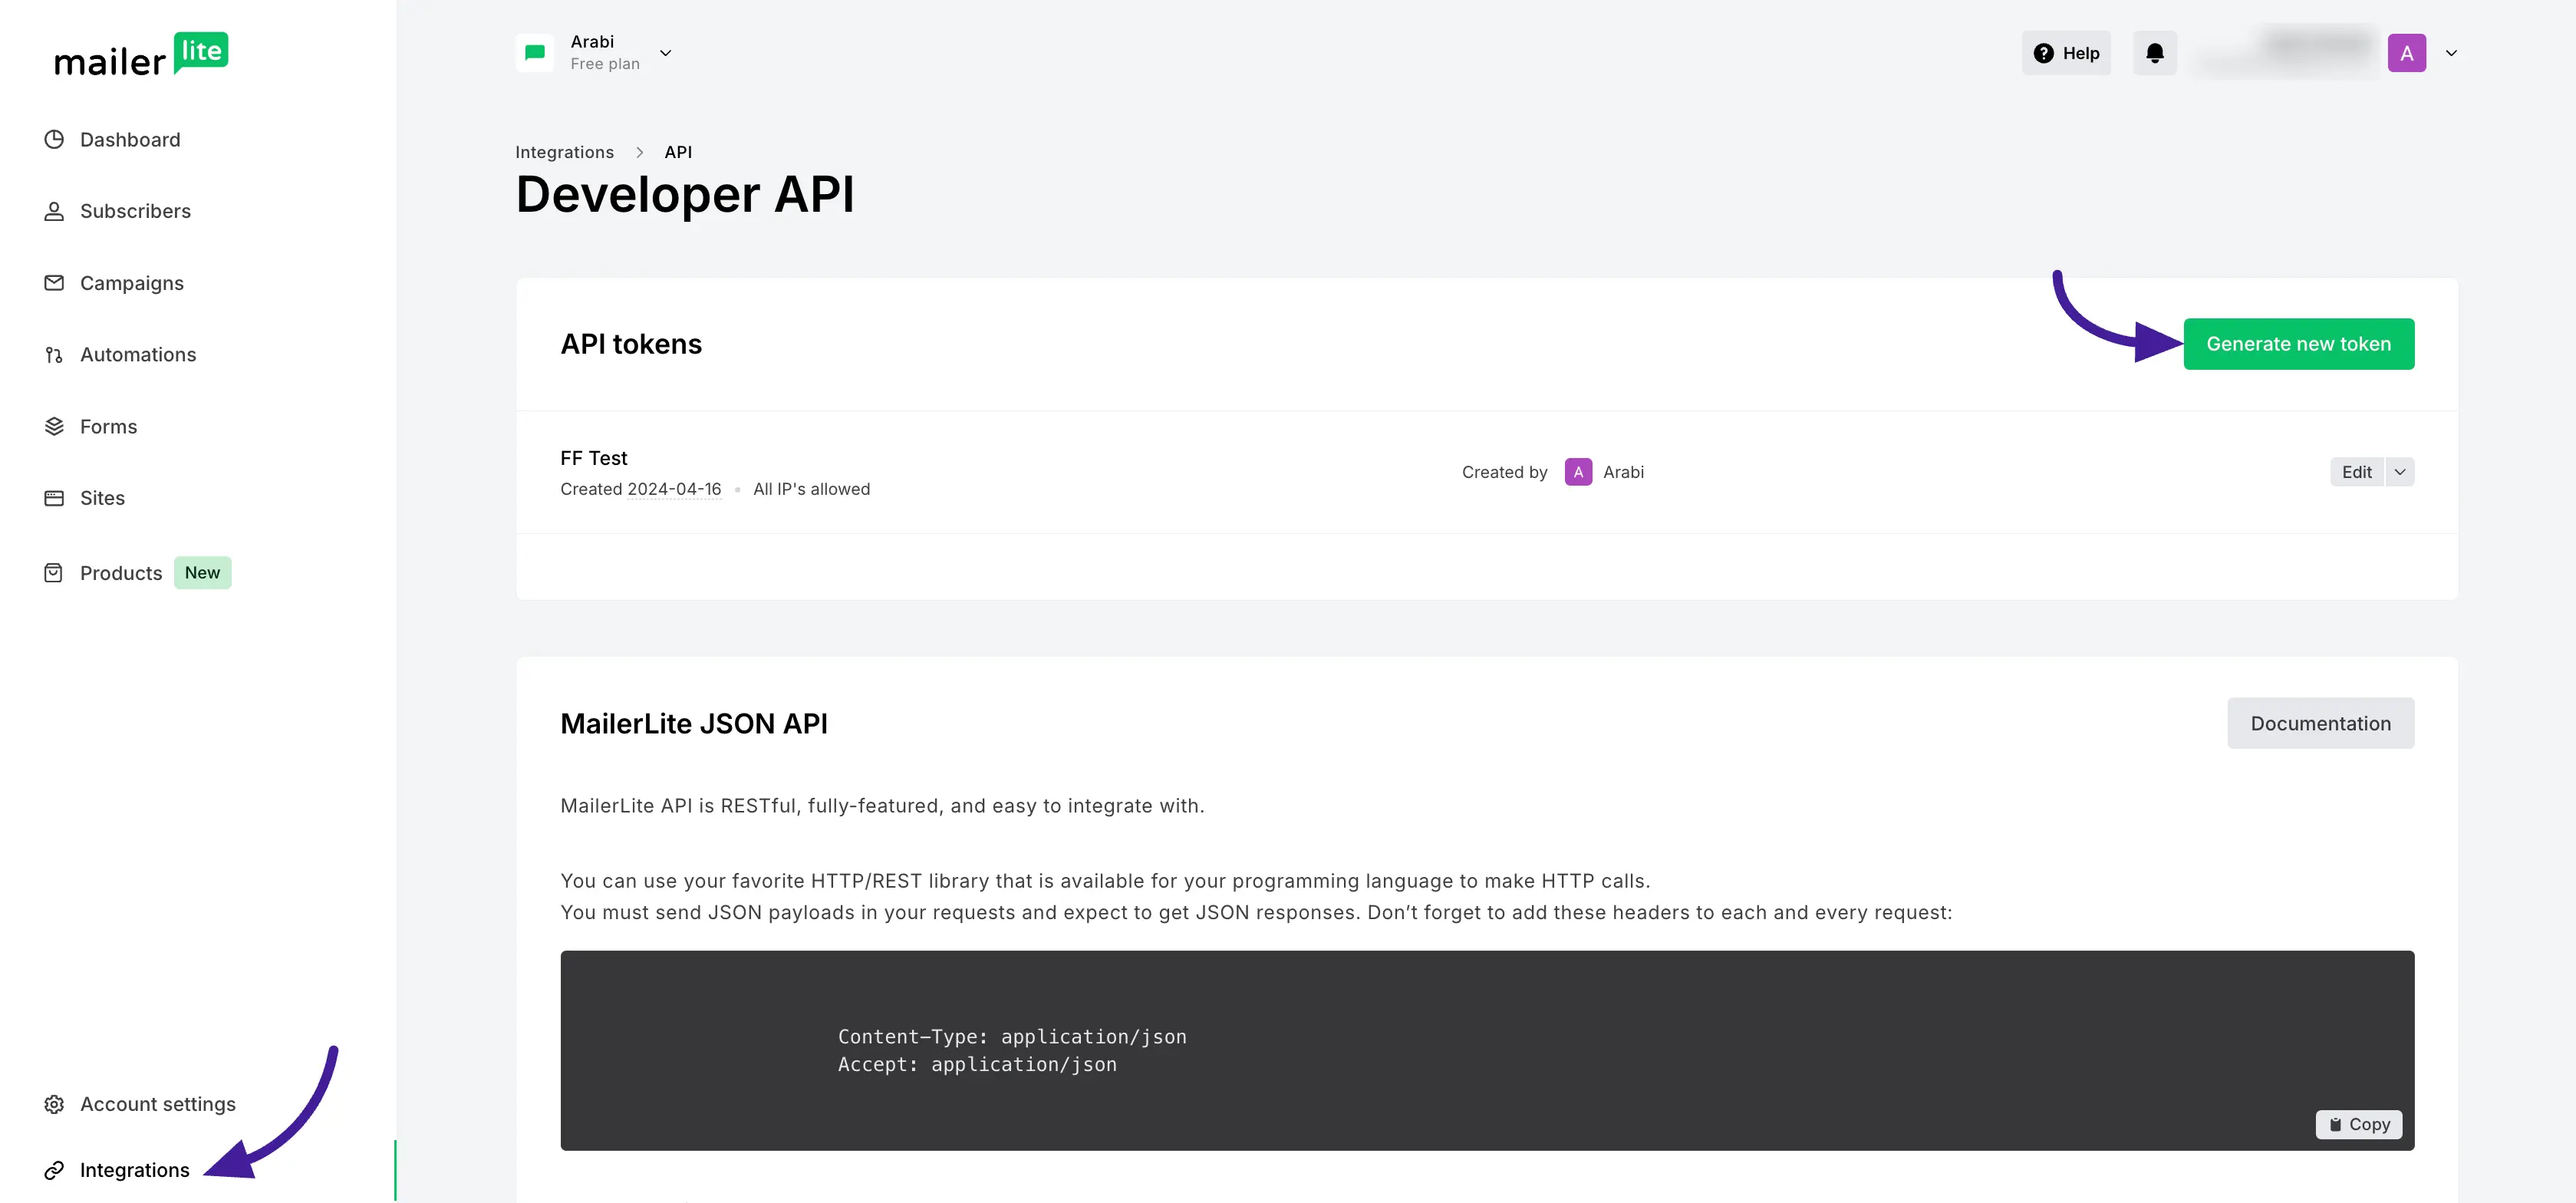This screenshot has width=2576, height=1203.
Task: Click the Developer API page title
Action: [685, 194]
